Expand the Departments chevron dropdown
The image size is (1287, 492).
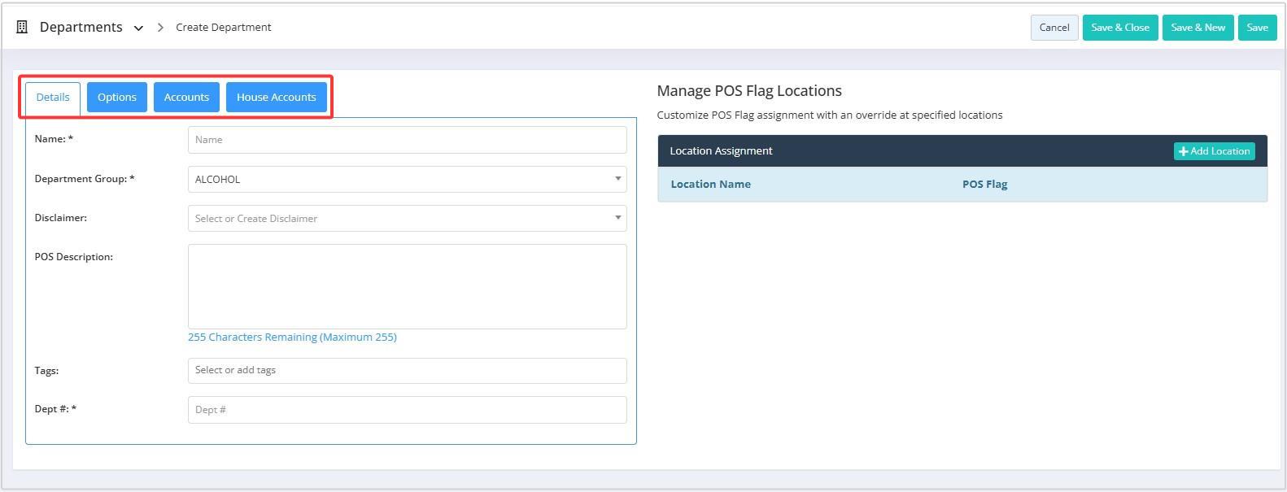138,28
